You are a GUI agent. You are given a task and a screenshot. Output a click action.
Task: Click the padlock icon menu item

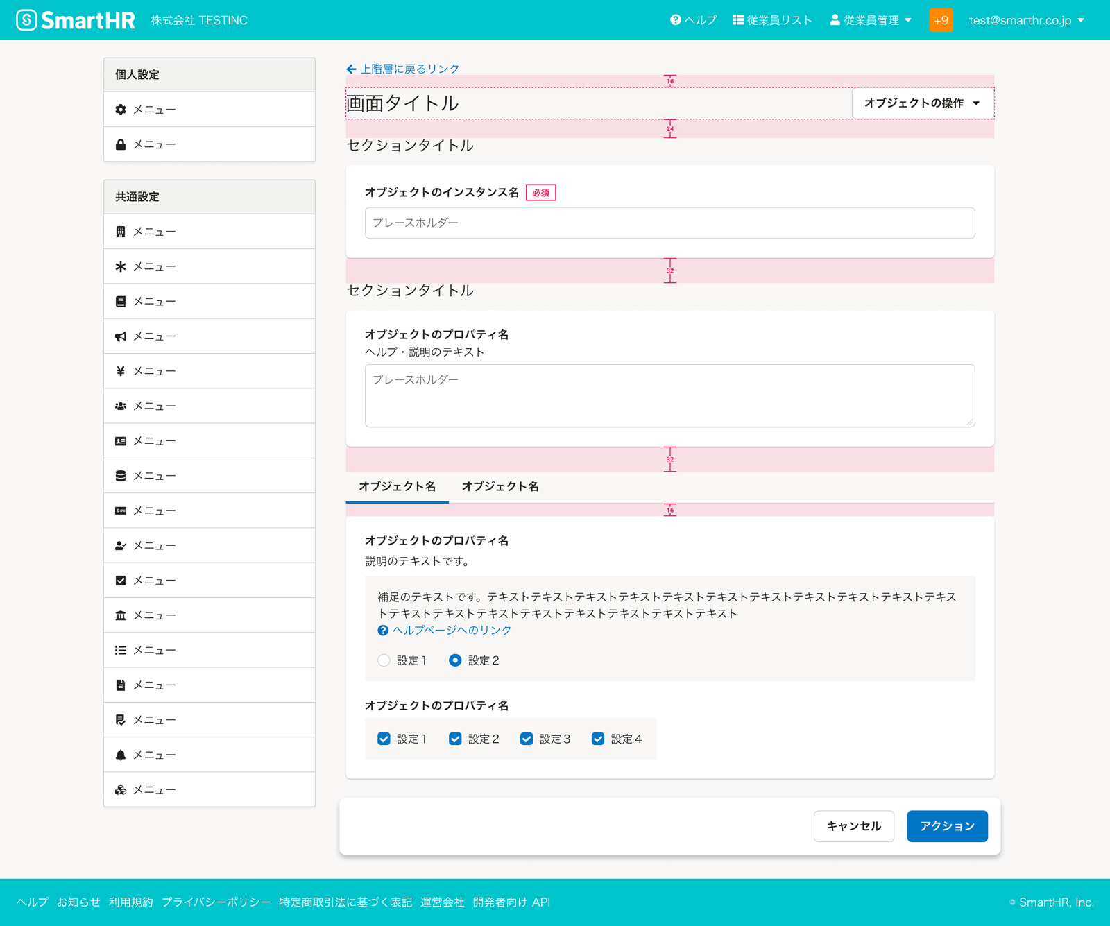pyautogui.click(x=121, y=144)
